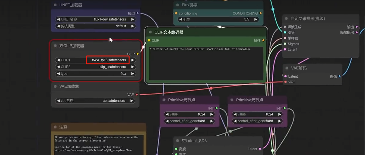Image resolution: width=365 pixels, height=155 pixels.
Task: Select next UNET名称 with right arrow
Action: pos(132,19)
